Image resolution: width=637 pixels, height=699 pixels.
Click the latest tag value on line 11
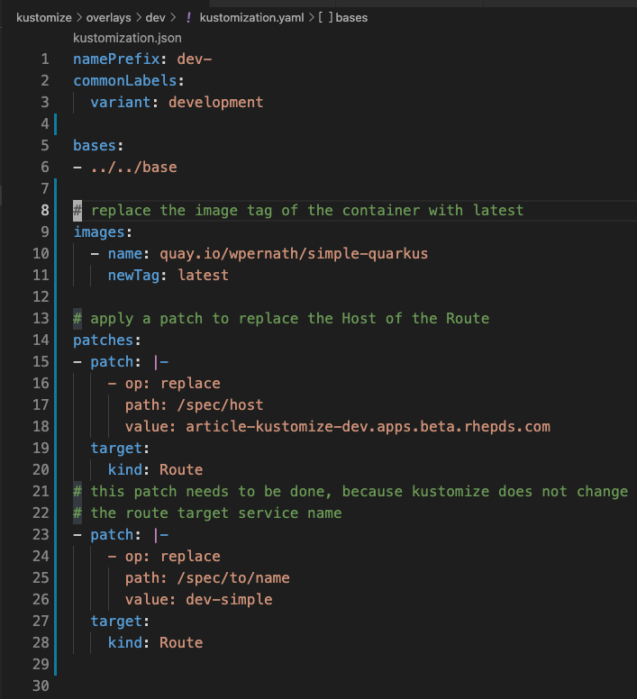tap(203, 275)
